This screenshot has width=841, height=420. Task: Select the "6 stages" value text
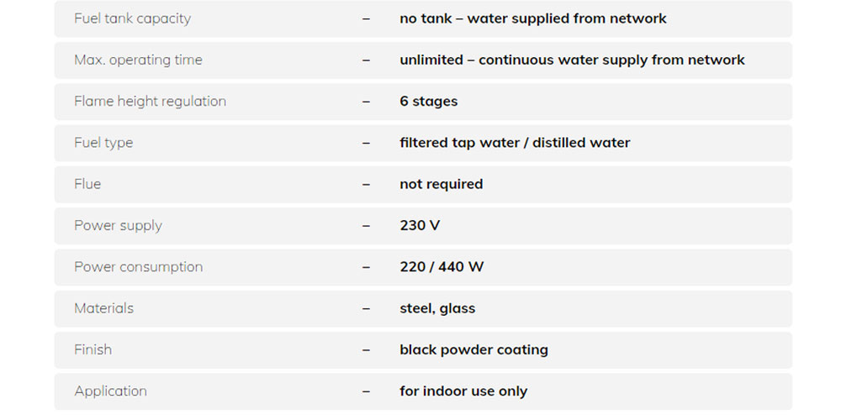(428, 101)
